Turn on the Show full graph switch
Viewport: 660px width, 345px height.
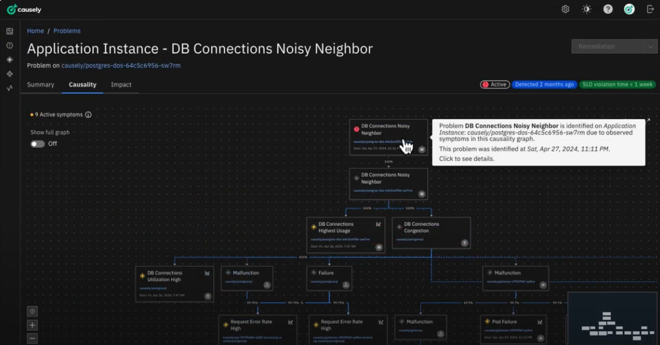38,144
